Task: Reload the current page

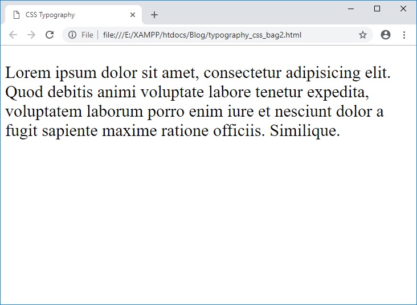Action: pos(50,35)
